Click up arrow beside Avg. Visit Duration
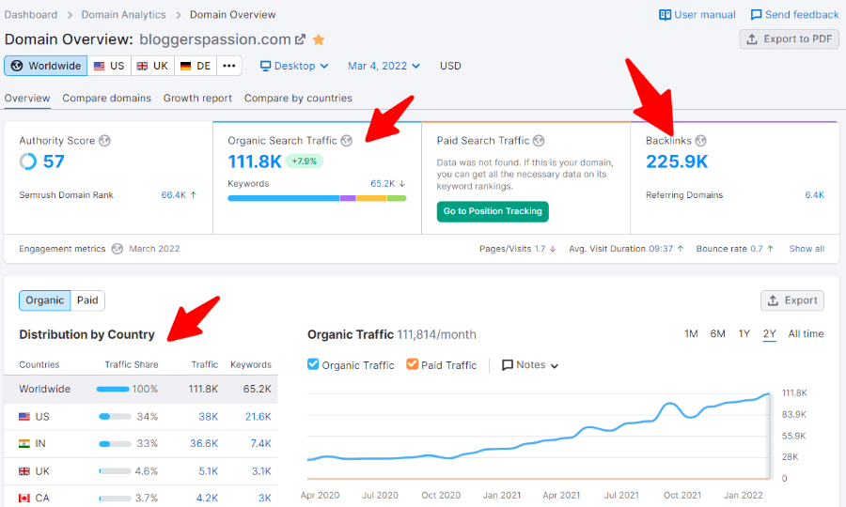This screenshot has height=507, width=846. pyautogui.click(x=681, y=249)
